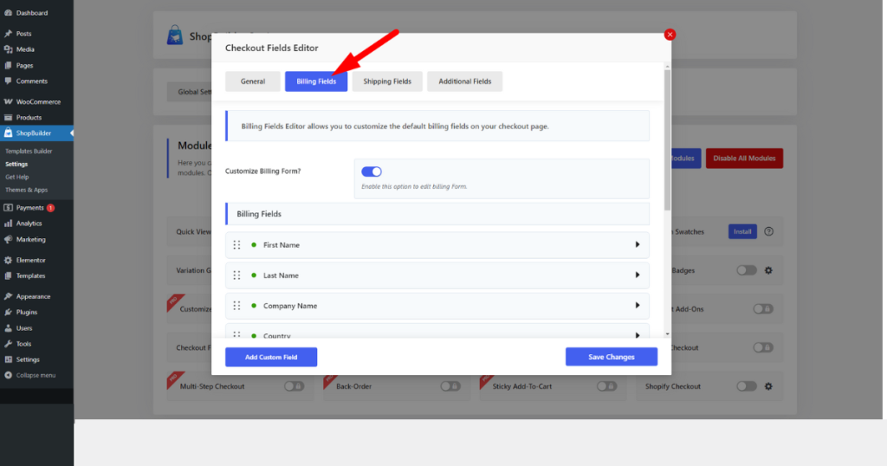The height and width of the screenshot is (466, 887).
Task: Open the Badges module gear settings
Action: 768,270
